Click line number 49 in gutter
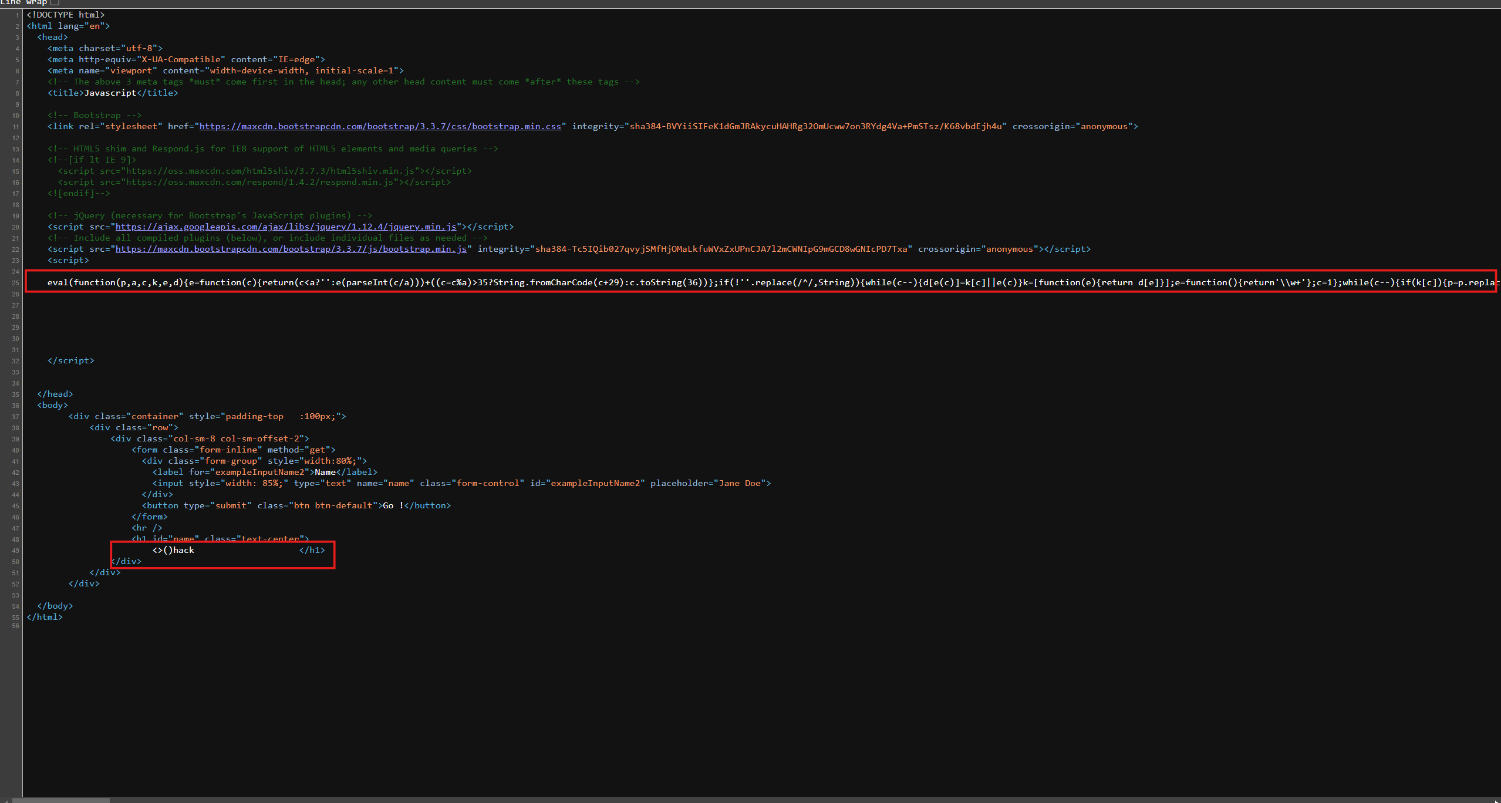The height and width of the screenshot is (803, 1501). point(15,551)
